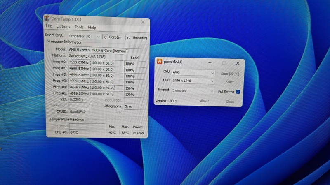Open the Help menu in Core Temp
The width and height of the screenshot is (330, 185).
92,28
